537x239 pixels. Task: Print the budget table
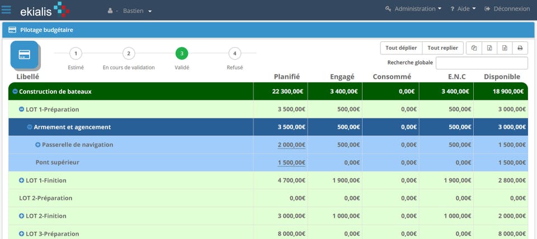coord(520,48)
